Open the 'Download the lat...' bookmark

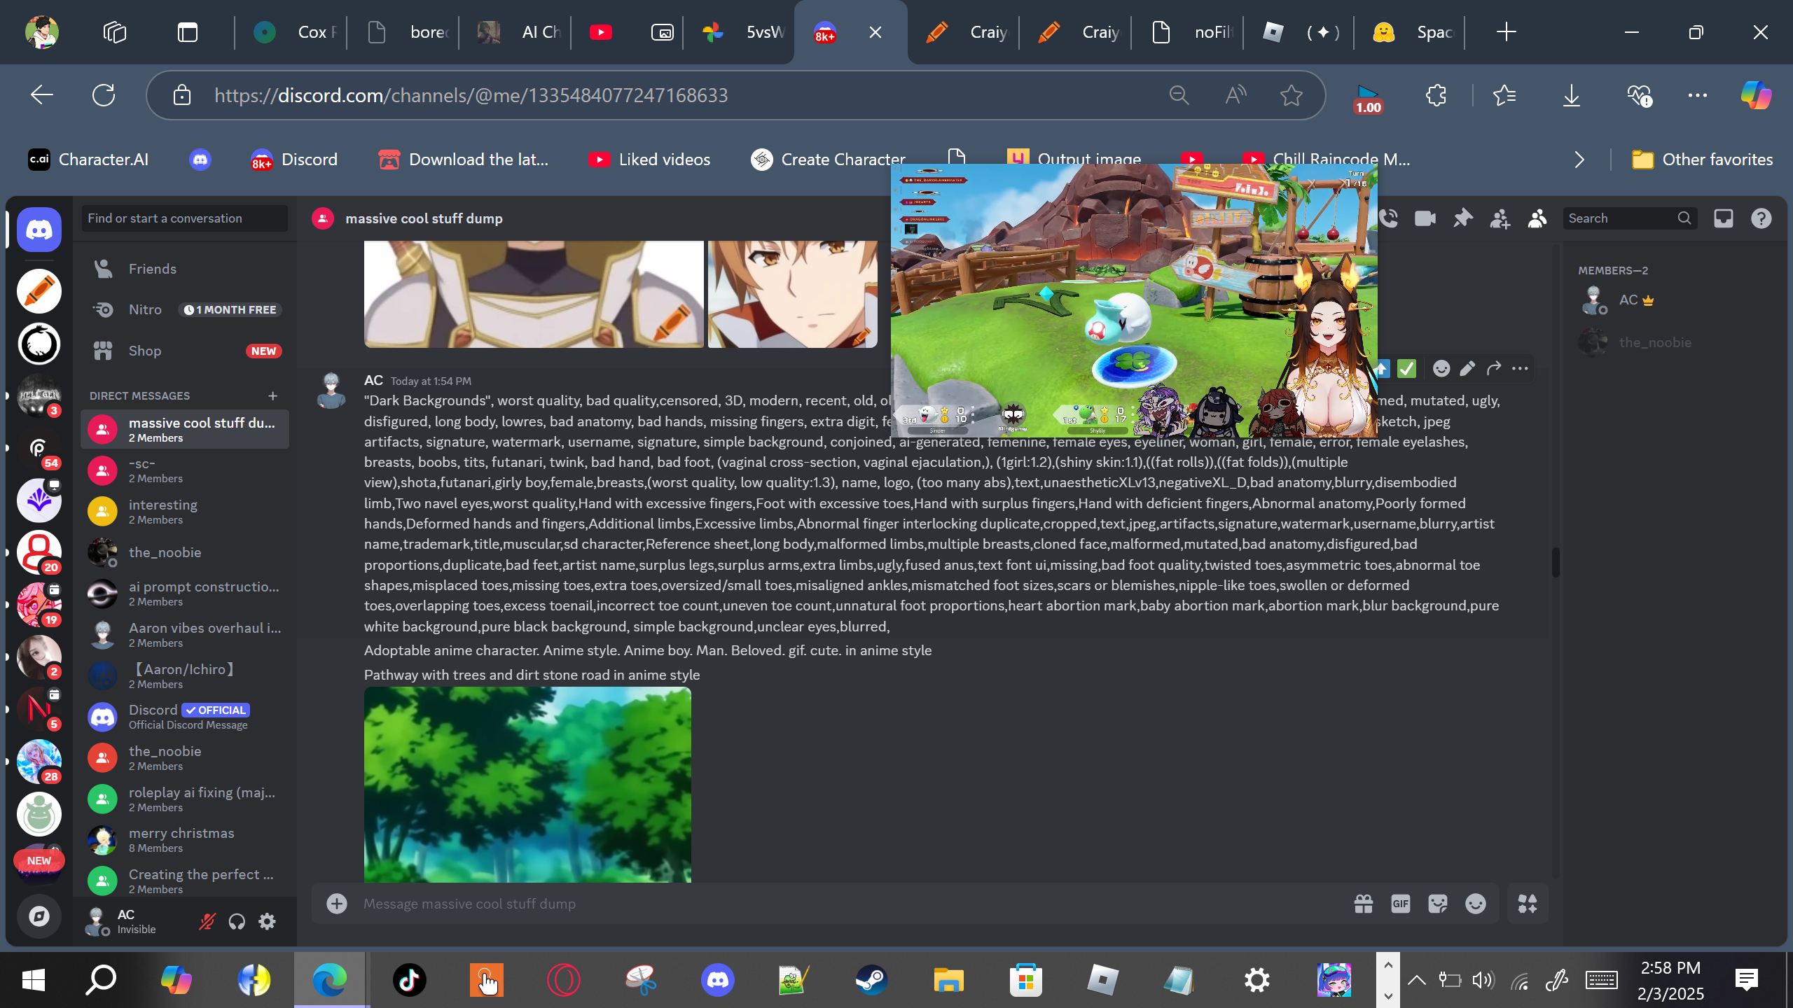pos(463,160)
